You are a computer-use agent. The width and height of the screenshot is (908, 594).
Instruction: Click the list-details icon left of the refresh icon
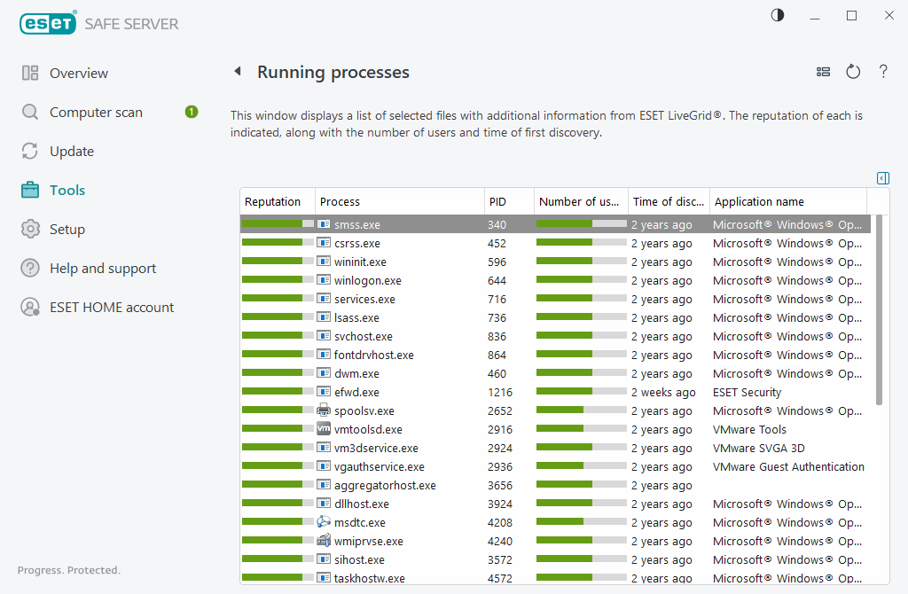click(823, 72)
